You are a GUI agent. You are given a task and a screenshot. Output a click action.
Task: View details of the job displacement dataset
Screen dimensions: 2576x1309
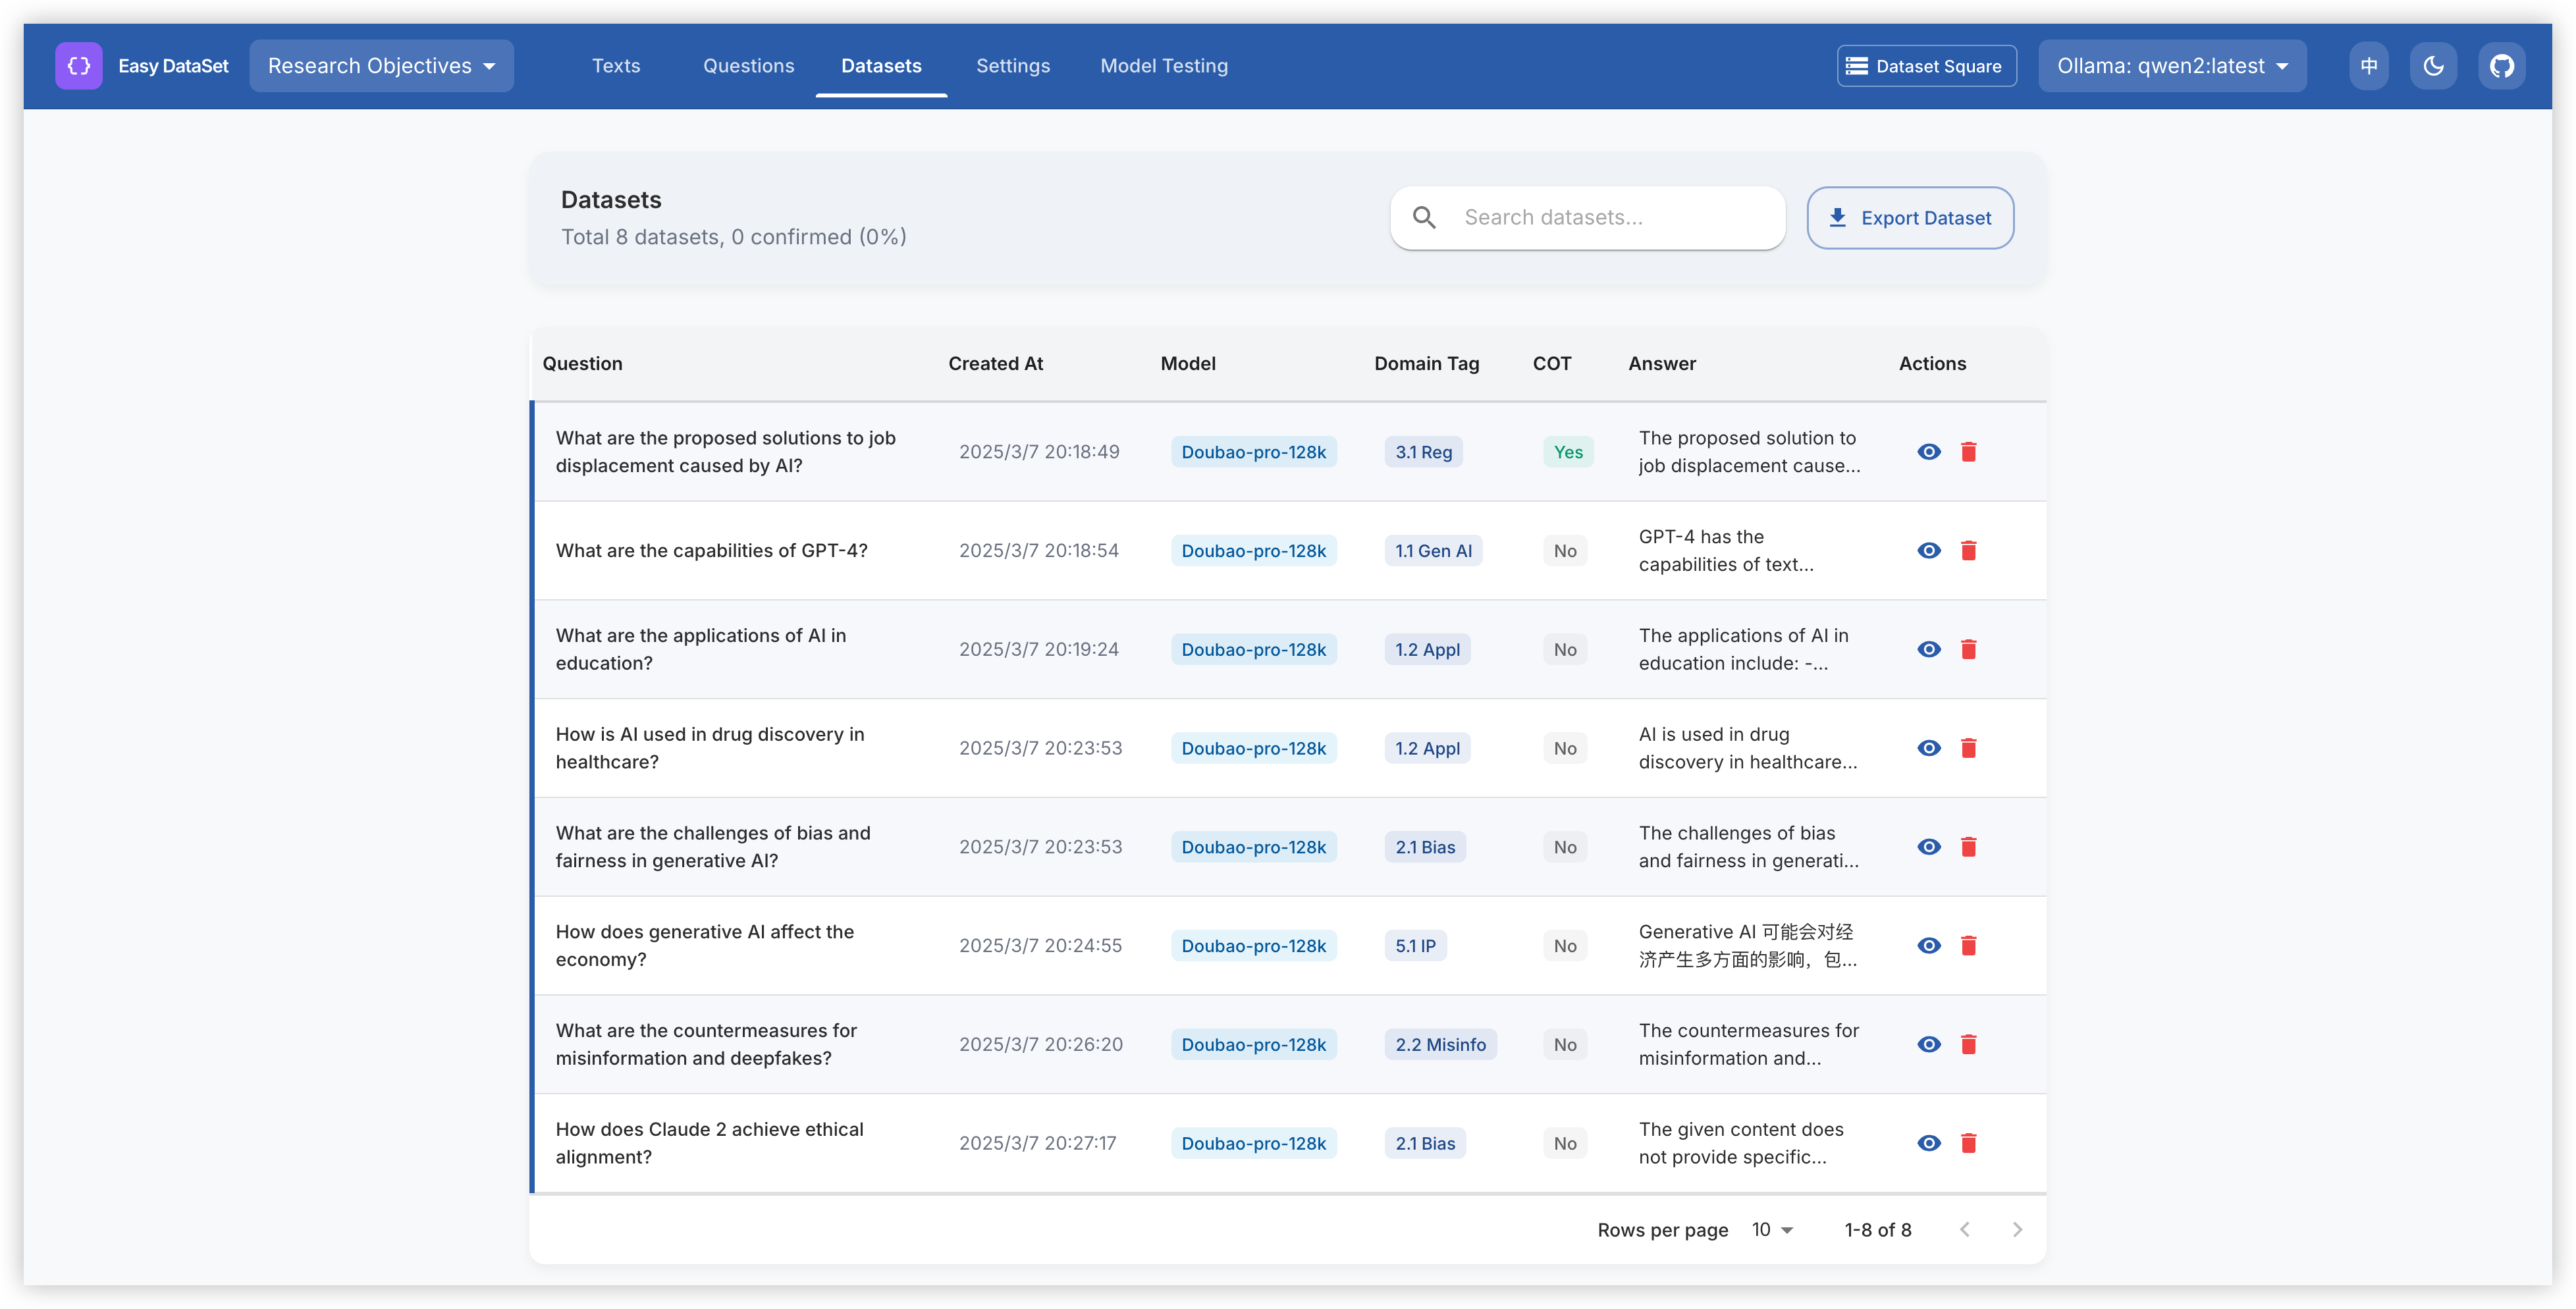(x=1928, y=452)
